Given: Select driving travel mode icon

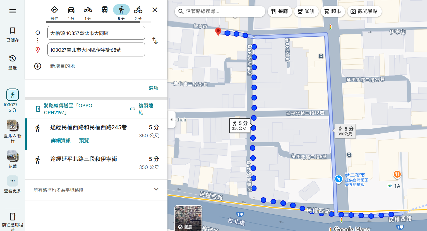Looking at the screenshot, I should [x=71, y=10].
